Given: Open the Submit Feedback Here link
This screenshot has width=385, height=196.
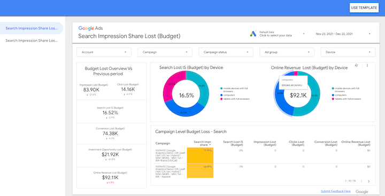Looking at the screenshot, I should [335, 191].
